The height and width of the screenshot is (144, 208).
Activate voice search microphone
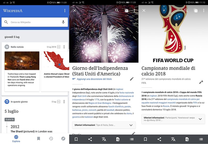coord(63,22)
